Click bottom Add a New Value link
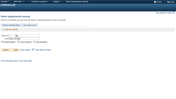 coord(25,61)
